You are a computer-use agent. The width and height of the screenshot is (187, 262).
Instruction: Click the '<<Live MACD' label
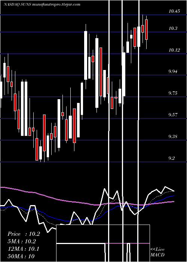(x=157, y=252)
